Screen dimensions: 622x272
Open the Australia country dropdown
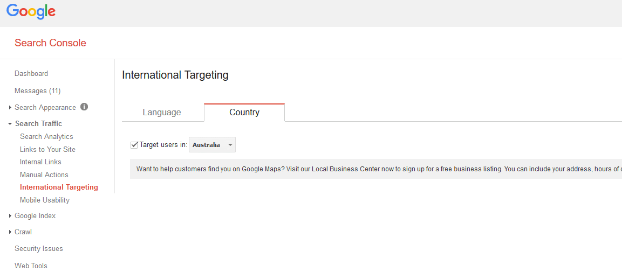212,145
